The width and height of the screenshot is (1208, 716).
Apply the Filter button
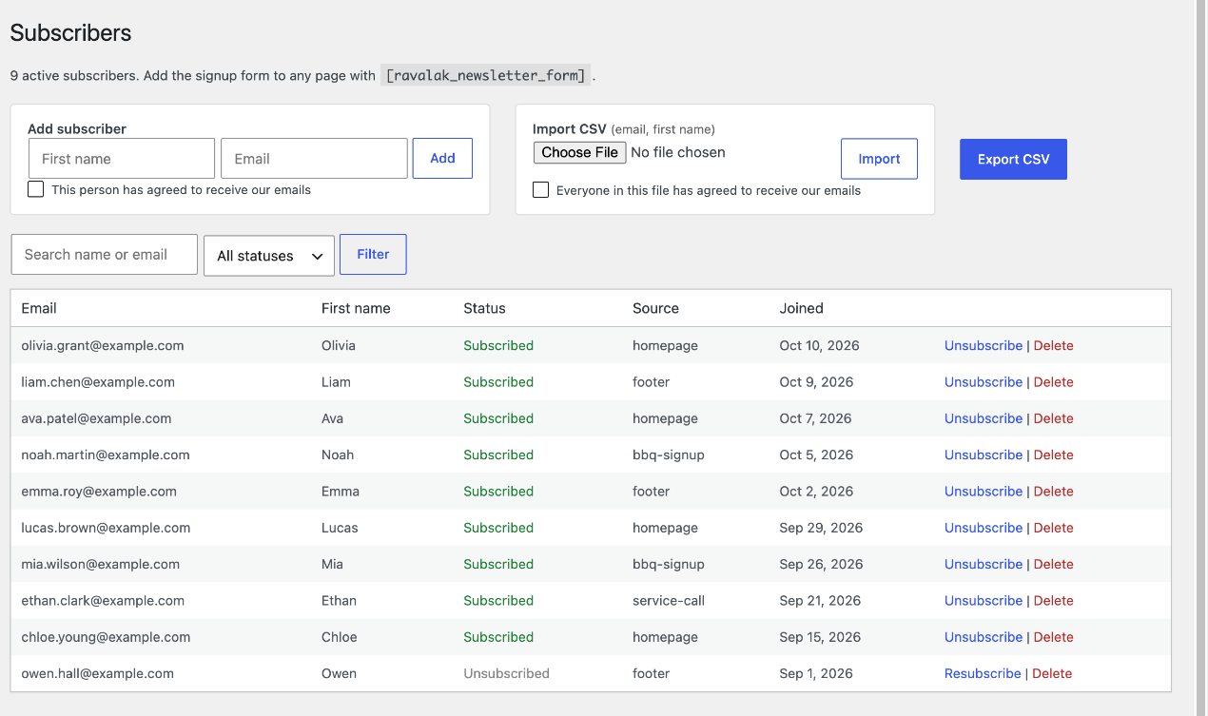tap(373, 255)
